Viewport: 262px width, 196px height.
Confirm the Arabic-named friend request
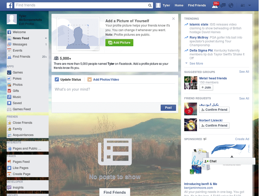214,110
